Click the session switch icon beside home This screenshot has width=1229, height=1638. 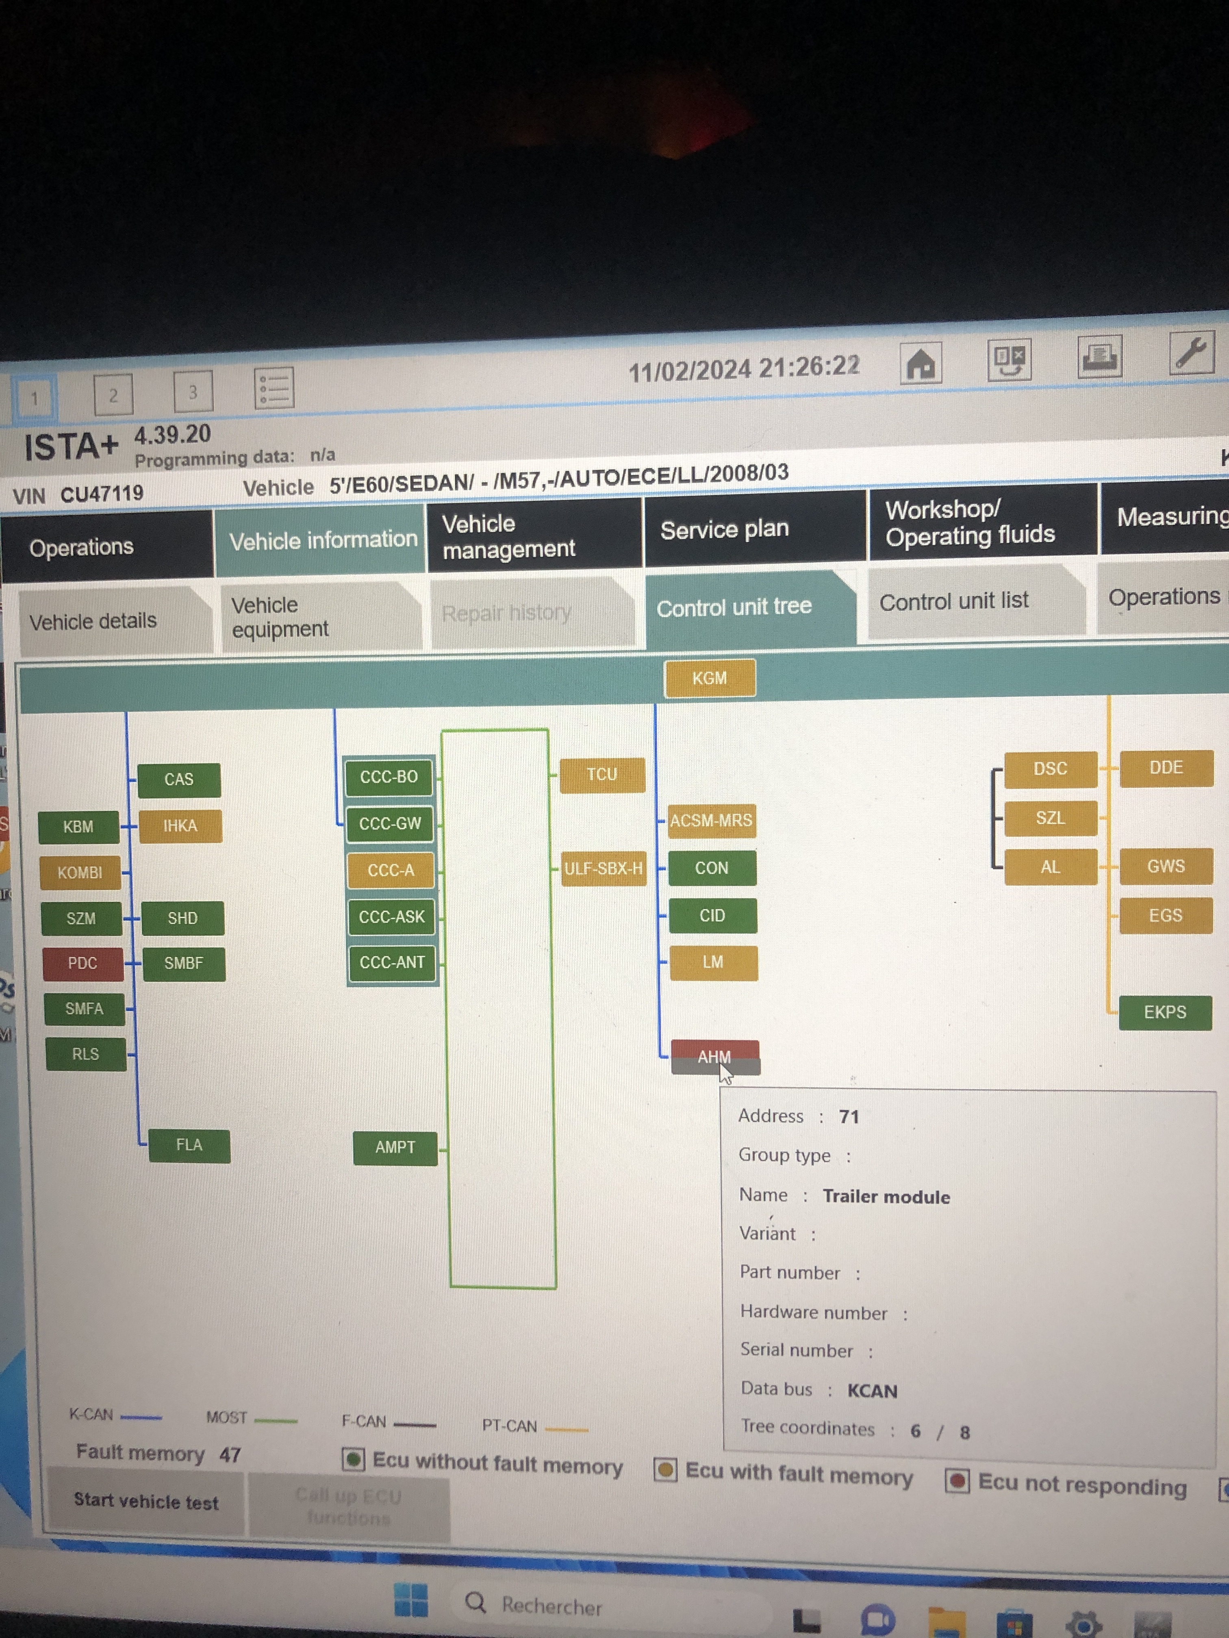click(x=1009, y=360)
